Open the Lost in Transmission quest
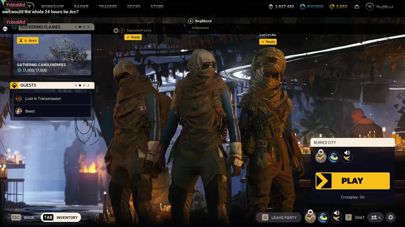Screen dimensions: 405x227 [52, 98]
